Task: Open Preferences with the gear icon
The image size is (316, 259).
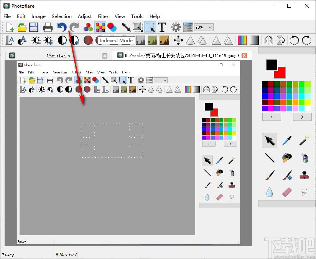Action: 176,27
